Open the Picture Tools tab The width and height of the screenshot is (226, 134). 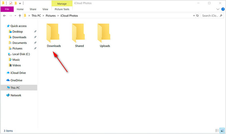coord(62,9)
